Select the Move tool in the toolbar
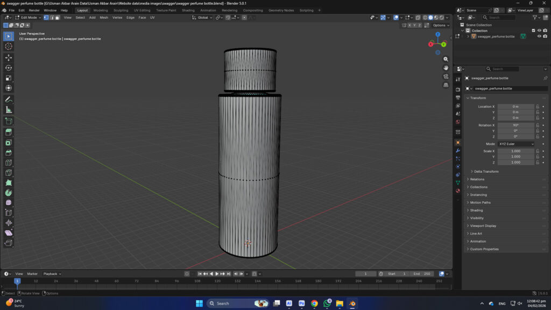Viewport: 551px width, 310px height. (9, 58)
